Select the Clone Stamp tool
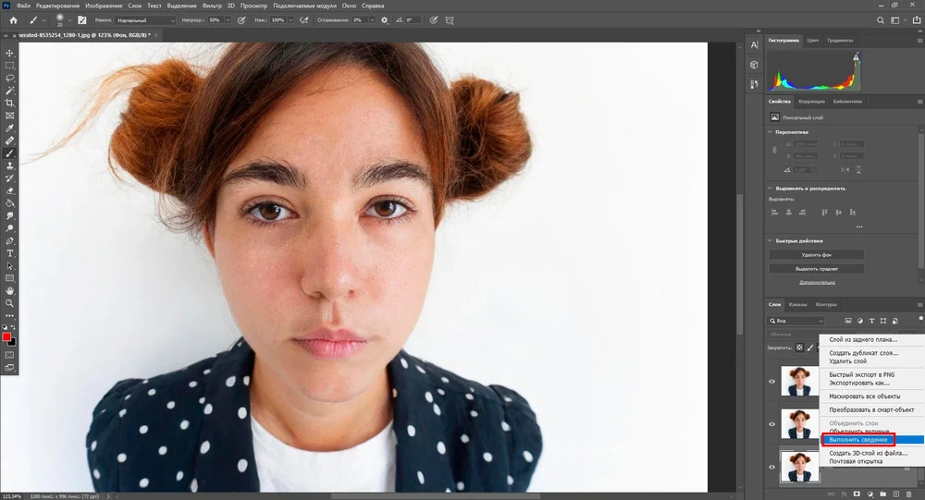 [x=9, y=165]
